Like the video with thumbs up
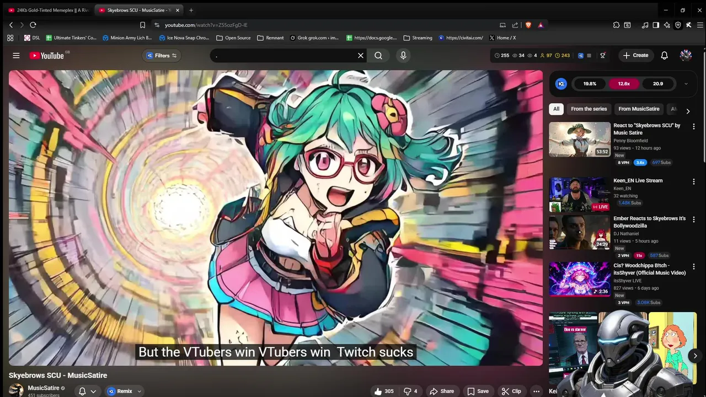Image resolution: width=706 pixels, height=397 pixels. (x=384, y=391)
